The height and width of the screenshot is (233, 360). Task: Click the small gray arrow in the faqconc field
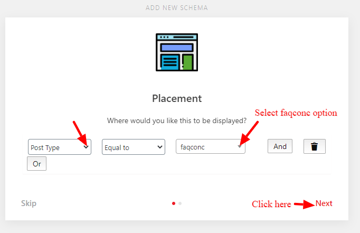tap(240, 146)
